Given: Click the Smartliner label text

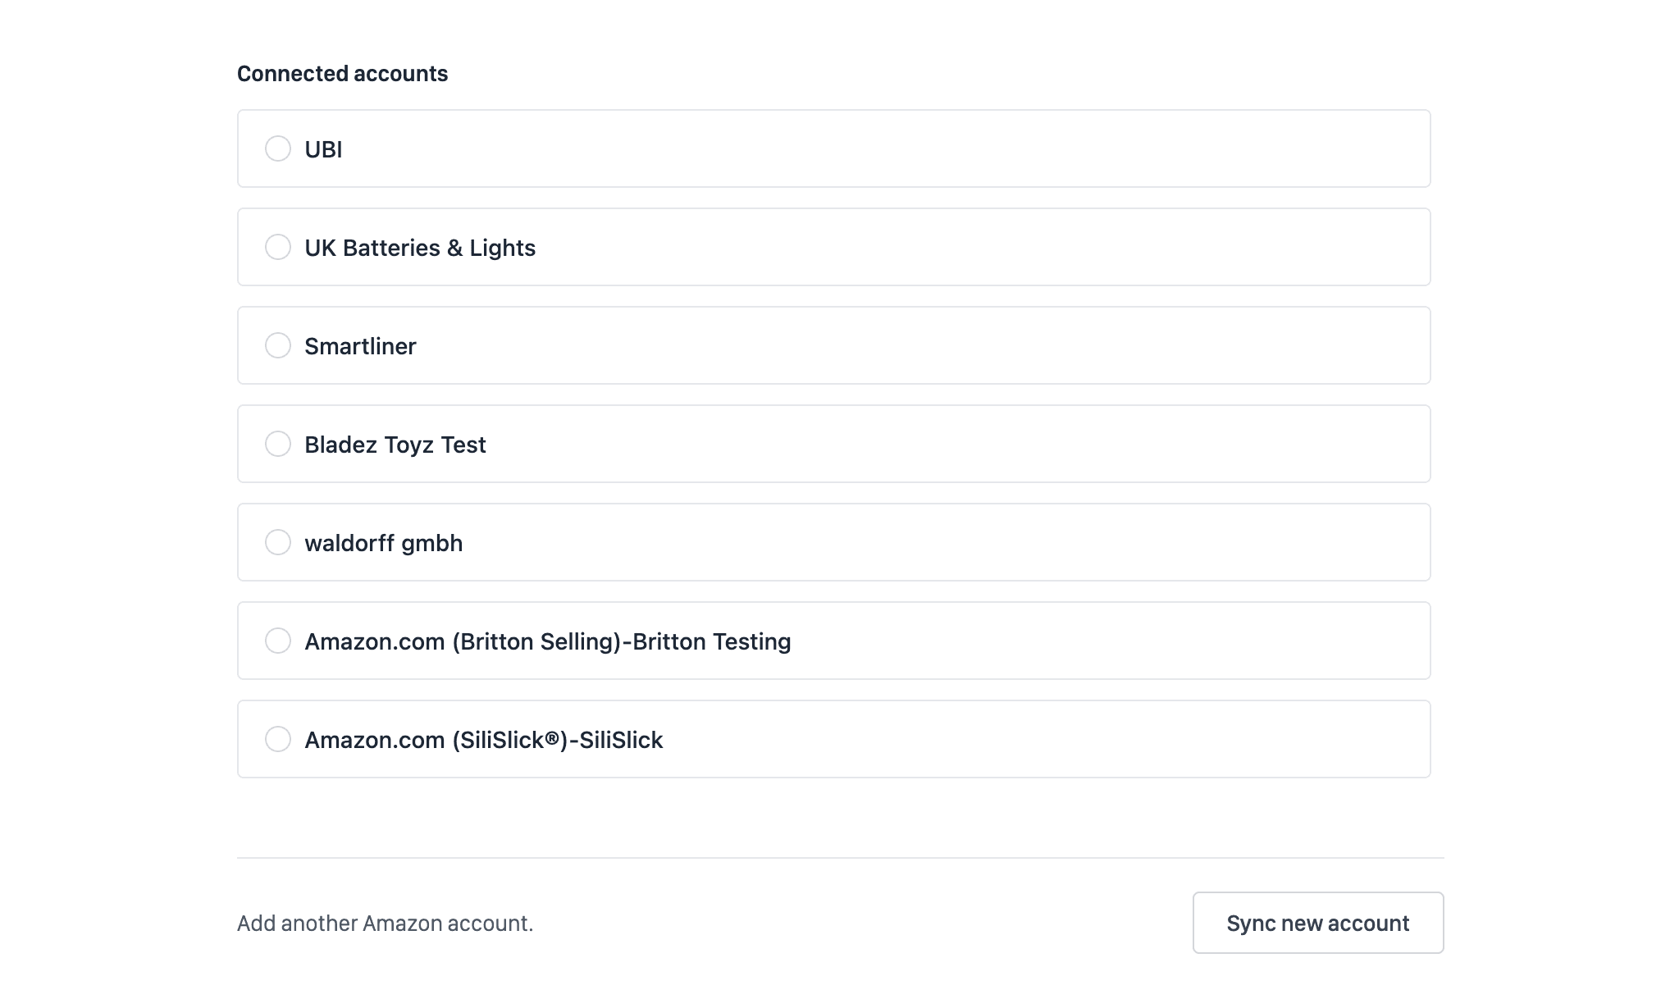Looking at the screenshot, I should point(360,346).
